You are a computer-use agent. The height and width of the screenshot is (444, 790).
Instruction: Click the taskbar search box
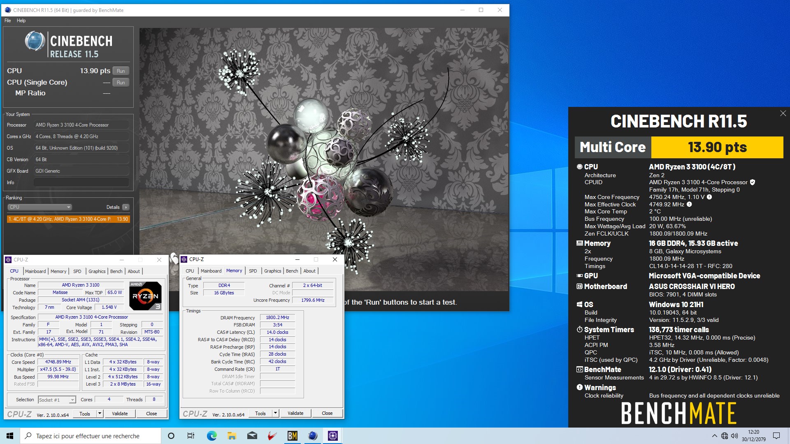pyautogui.click(x=91, y=436)
